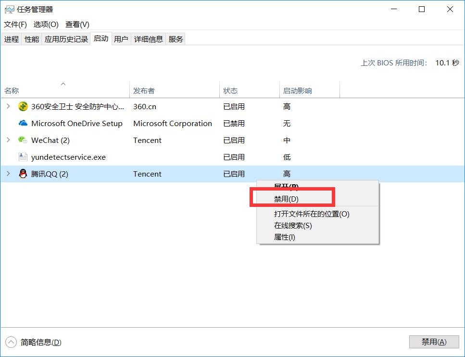The image size is (465, 357).
Task: Select the WeChat green icon
Action: click(x=23, y=140)
